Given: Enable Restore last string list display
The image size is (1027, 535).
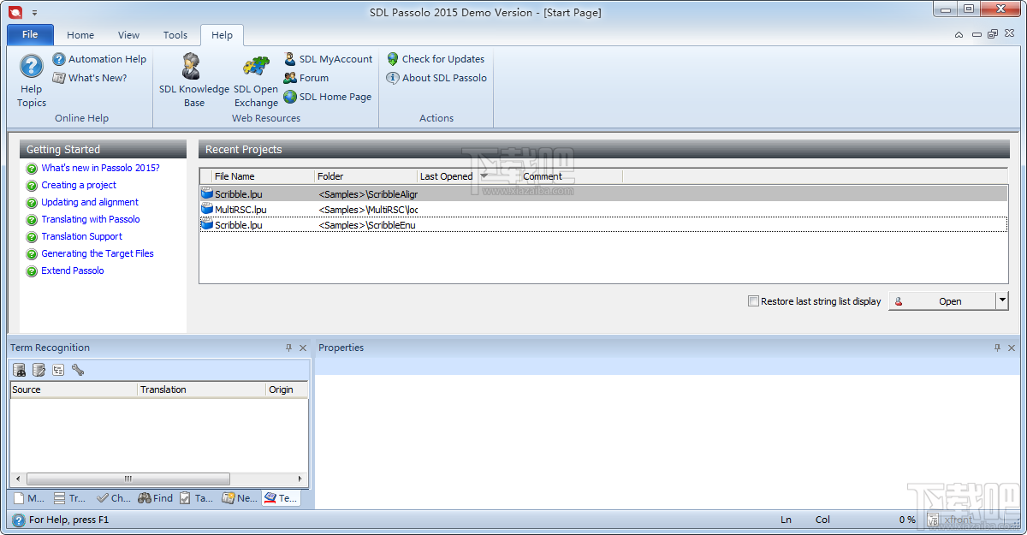Looking at the screenshot, I should click(753, 301).
